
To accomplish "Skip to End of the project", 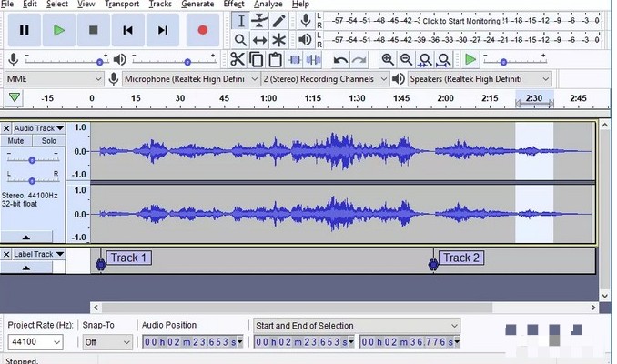I will click(x=163, y=30).
